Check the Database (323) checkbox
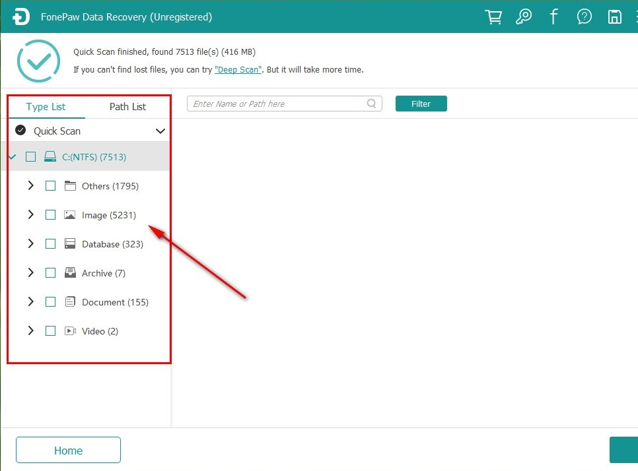Image resolution: width=638 pixels, height=471 pixels. pyautogui.click(x=50, y=244)
